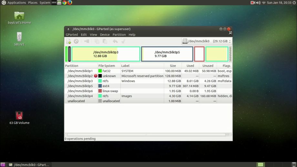Click the /dev/mmcblk0p3 block in disk map
Image resolution: width=297 pixels, height=167 pixels.
(x=106, y=54)
